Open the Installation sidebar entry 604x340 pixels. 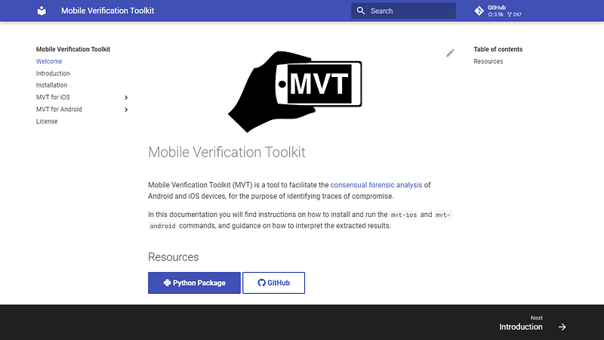point(51,85)
